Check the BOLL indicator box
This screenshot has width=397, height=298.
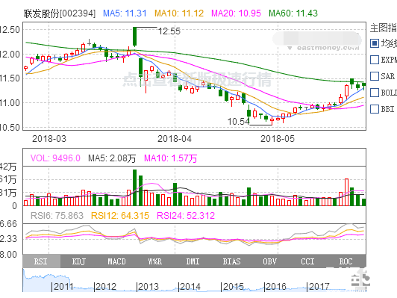pyautogui.click(x=375, y=93)
